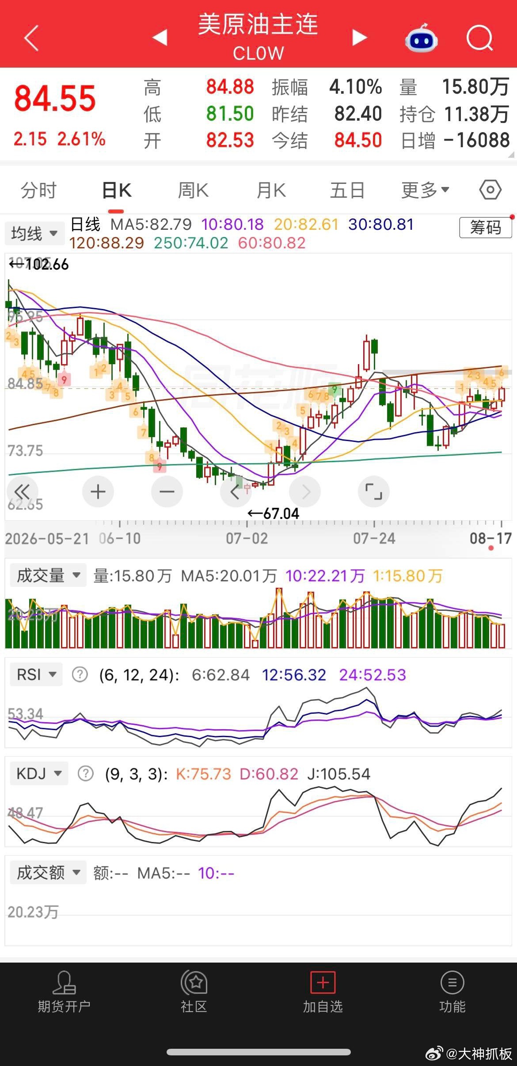Image resolution: width=517 pixels, height=1066 pixels.
Task: Enter fullscreen chart with corner-brackets icon
Action: 373,491
